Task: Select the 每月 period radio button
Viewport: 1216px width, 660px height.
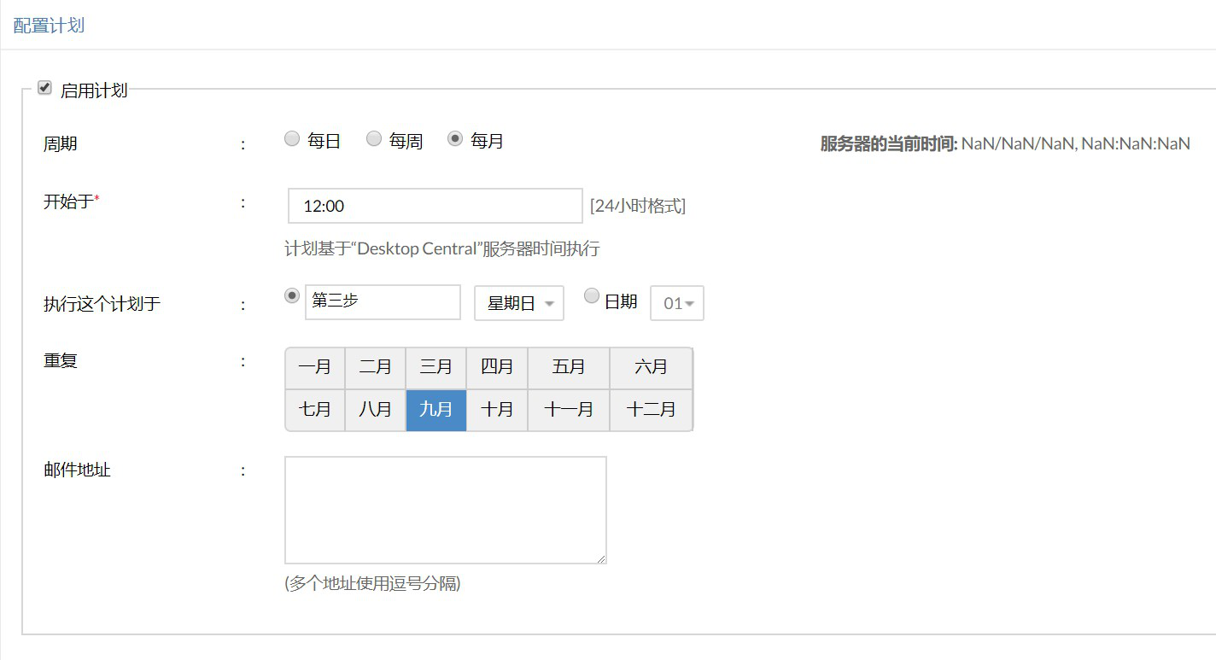Action: [x=456, y=138]
